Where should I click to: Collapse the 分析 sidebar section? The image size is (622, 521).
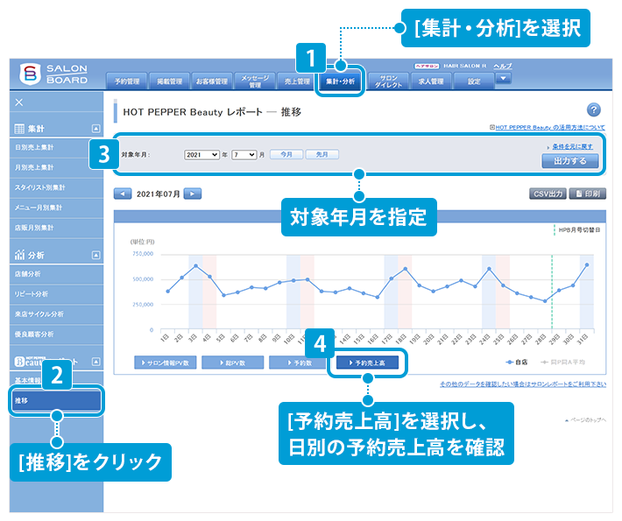coord(95,255)
